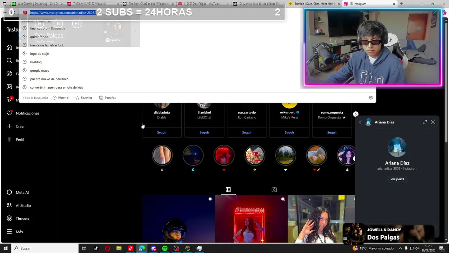Click Ariana Díaz's large avatar in chat
This screenshot has width=449, height=253.
[397, 147]
